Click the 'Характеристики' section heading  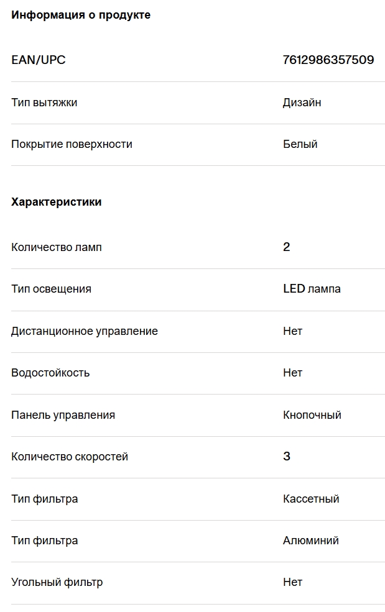click(56, 202)
